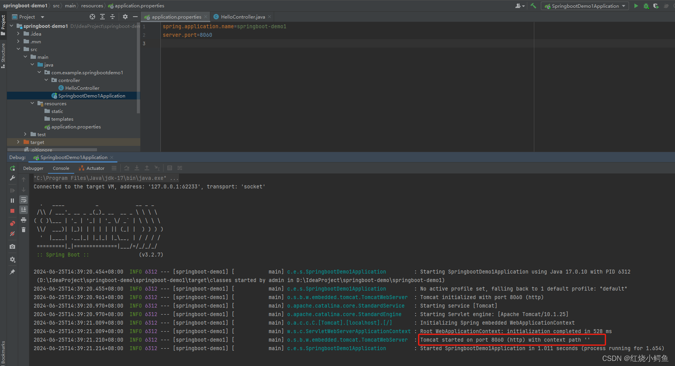Mute breakpoints with the crossed red circle

[12, 234]
